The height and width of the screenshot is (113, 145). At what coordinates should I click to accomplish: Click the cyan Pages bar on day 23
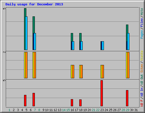click(x=103, y=45)
